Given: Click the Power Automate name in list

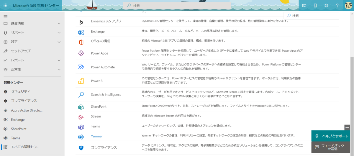Looking at the screenshot, I should point(103,67).
